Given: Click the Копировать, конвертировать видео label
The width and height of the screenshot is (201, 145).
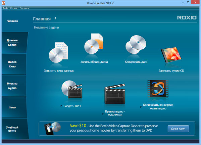Looking at the screenshot, I should [x=158, y=107].
